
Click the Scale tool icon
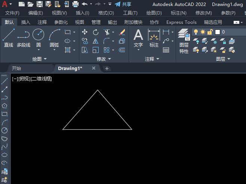(x=96, y=50)
